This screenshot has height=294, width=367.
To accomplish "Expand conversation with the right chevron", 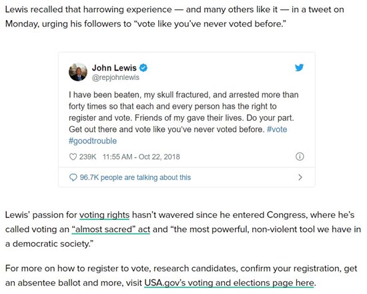I will point(300,177).
